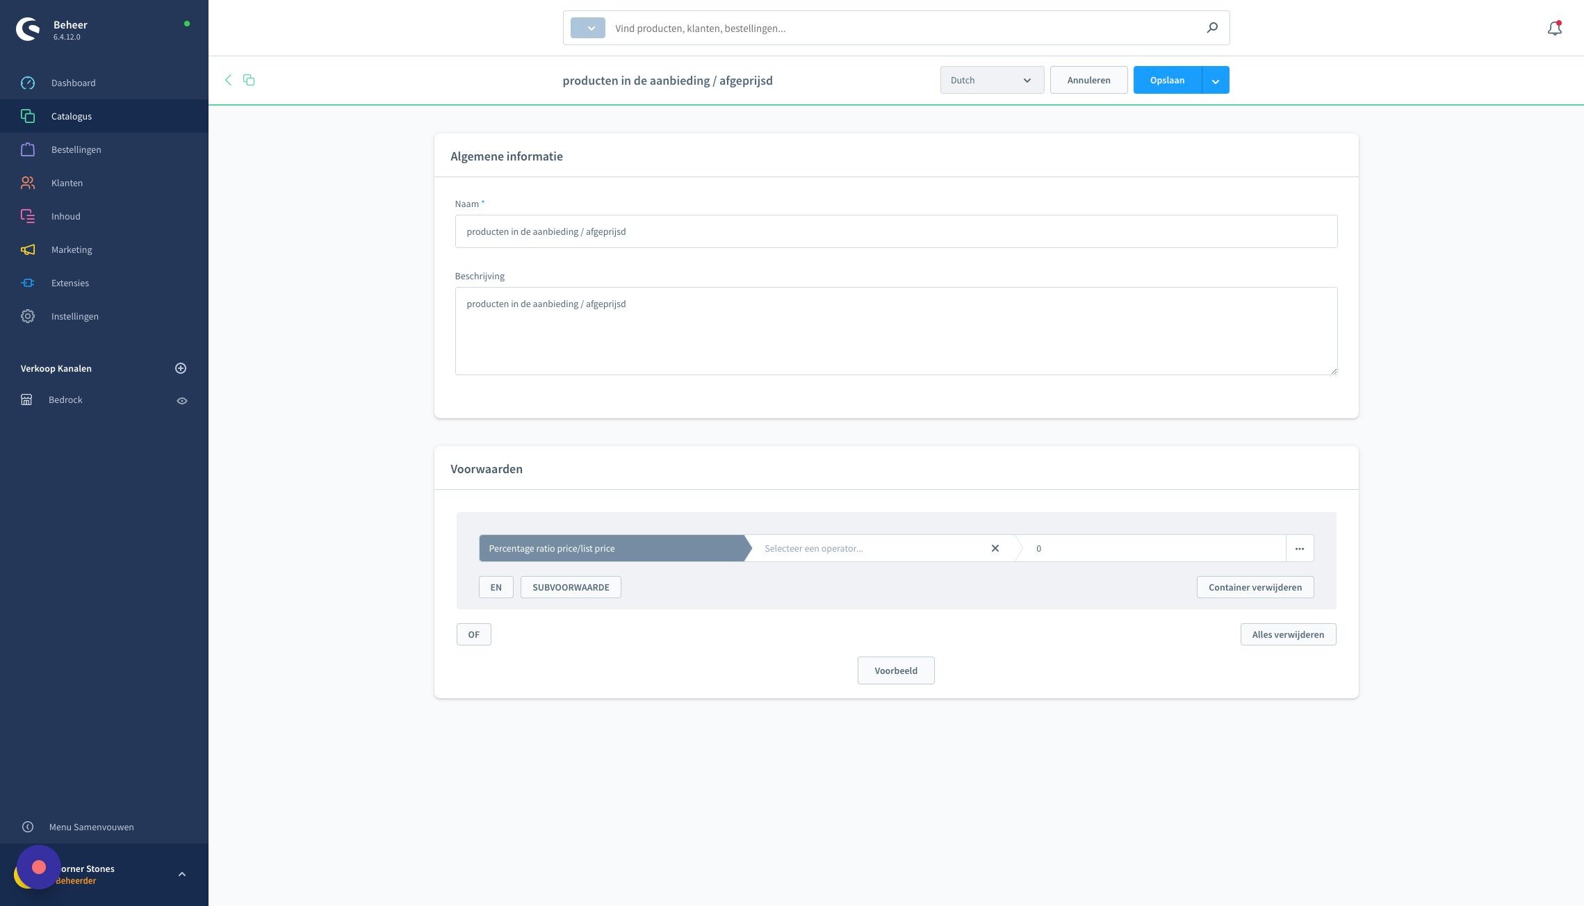Expand the user menu chevron
The height and width of the screenshot is (906, 1584).
[182, 874]
